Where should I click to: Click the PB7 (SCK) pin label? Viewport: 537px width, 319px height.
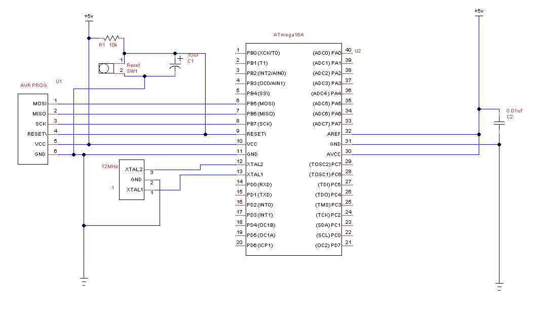[x=259, y=124]
